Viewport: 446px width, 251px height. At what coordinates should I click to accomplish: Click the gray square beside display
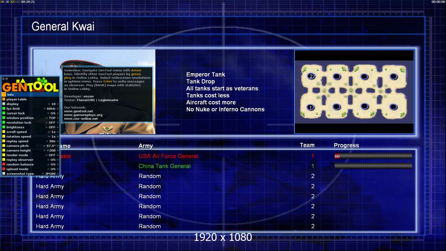[4, 104]
